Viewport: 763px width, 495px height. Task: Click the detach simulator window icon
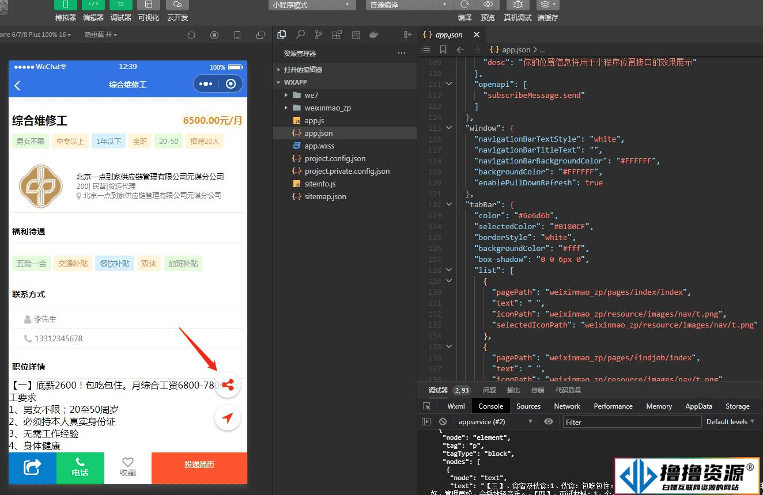(x=260, y=35)
